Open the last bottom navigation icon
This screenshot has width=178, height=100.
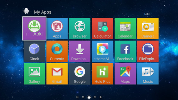click(101, 97)
